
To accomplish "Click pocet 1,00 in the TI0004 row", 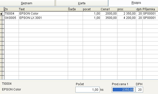I will 91,14.
